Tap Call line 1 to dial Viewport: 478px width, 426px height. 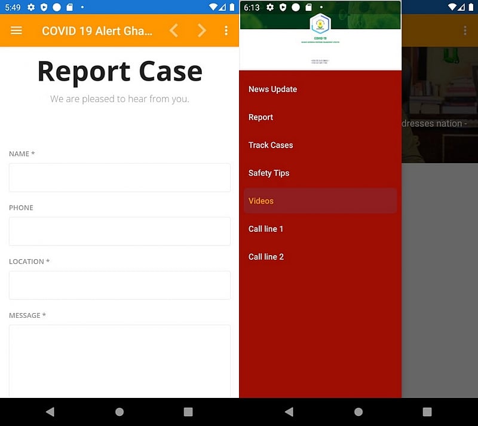pyautogui.click(x=266, y=229)
